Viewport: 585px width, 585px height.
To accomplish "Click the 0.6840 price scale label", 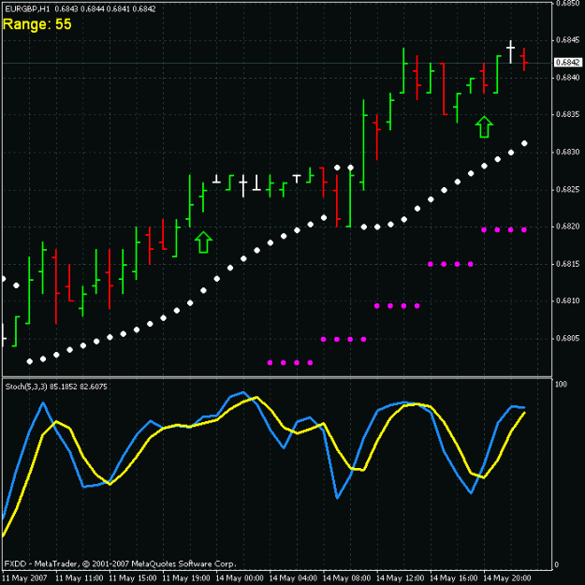I will [567, 78].
